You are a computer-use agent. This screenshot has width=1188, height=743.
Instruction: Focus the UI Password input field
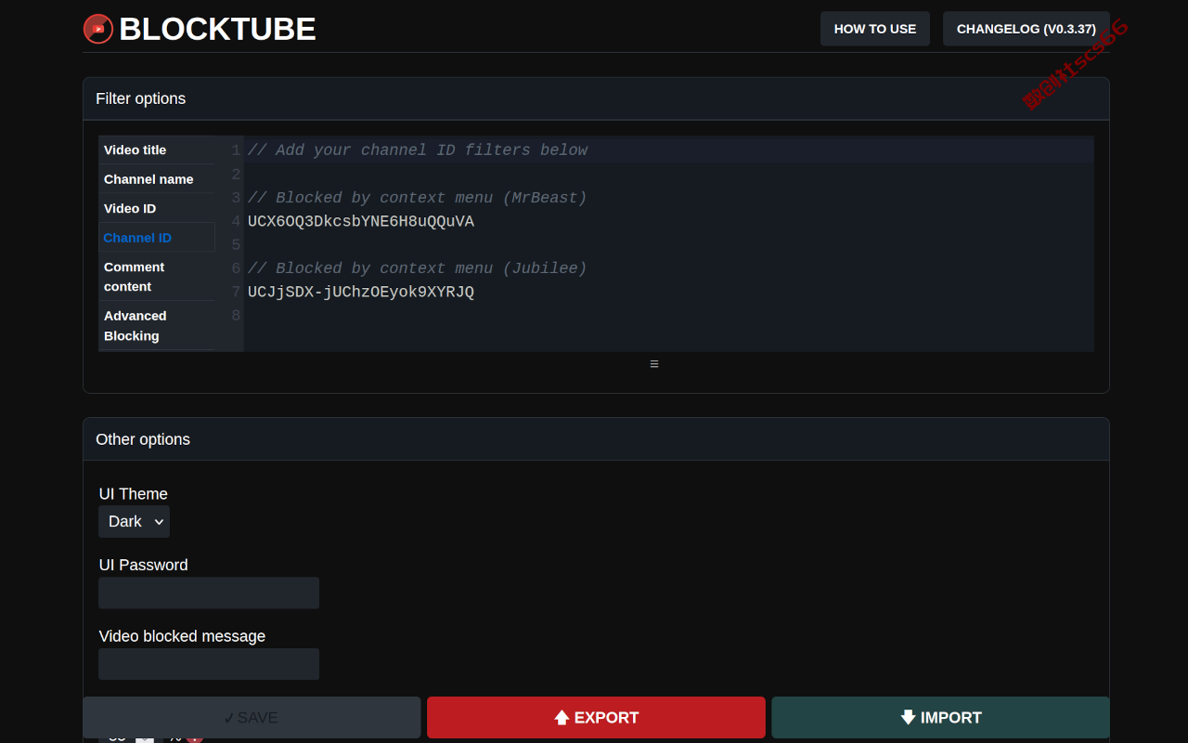(209, 593)
